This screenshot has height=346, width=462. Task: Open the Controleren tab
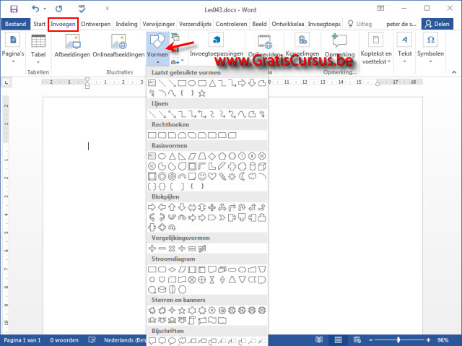pos(231,24)
